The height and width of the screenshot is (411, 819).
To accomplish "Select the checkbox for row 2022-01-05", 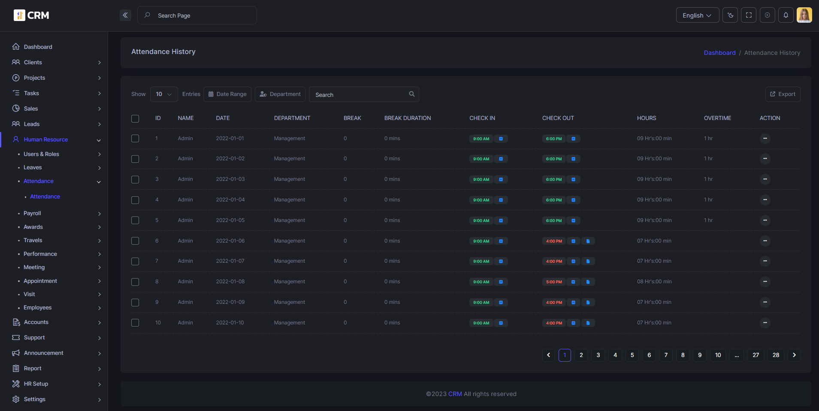I will [135, 220].
